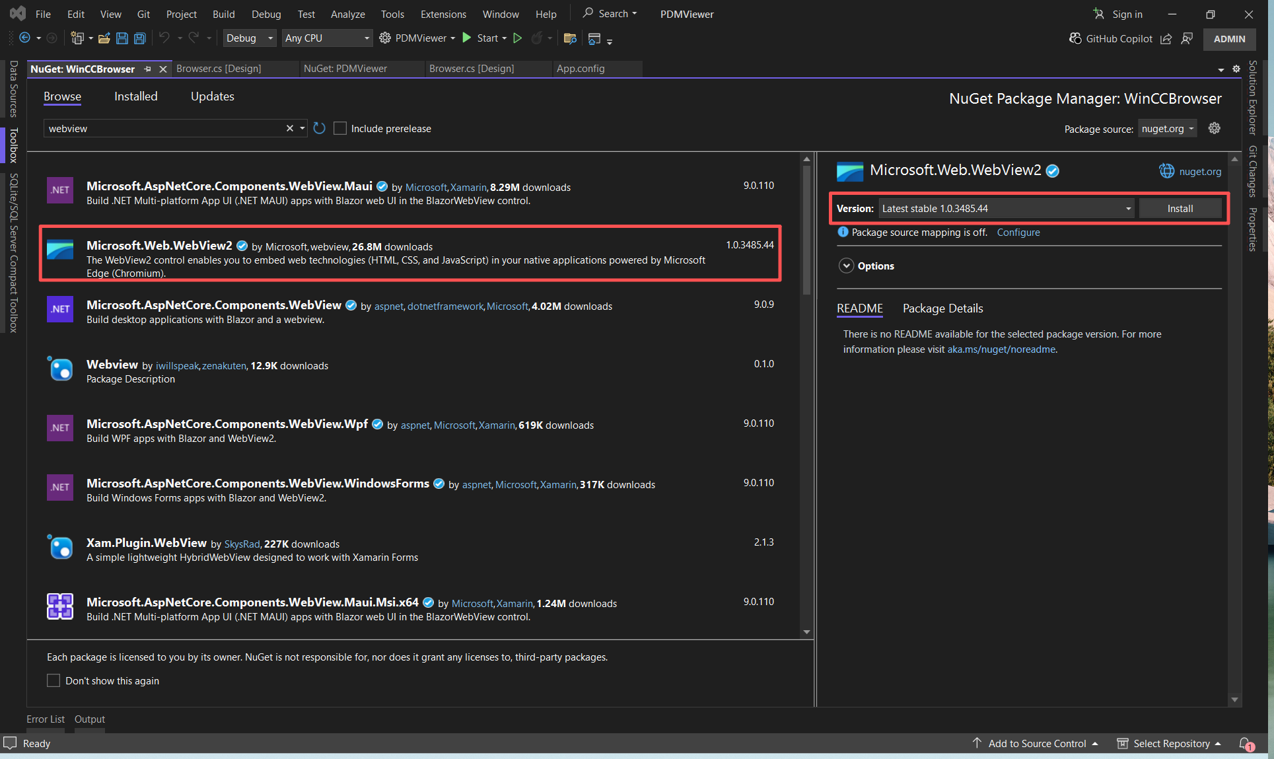
Task: Open the Project menu
Action: point(182,14)
